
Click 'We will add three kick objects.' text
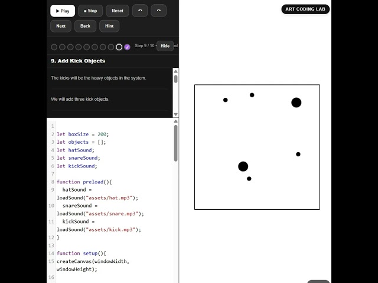(80, 99)
